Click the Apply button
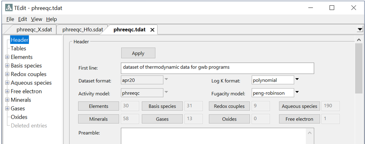Screen dimensions: 365x144 pos(138,53)
